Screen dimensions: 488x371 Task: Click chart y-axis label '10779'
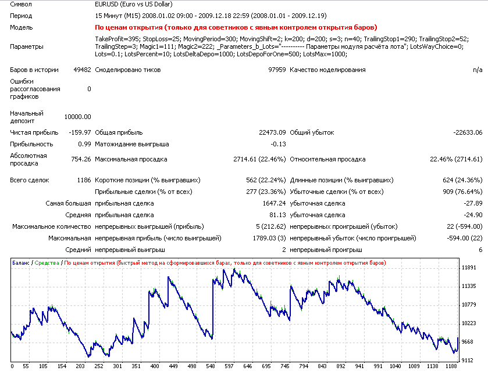(469, 305)
